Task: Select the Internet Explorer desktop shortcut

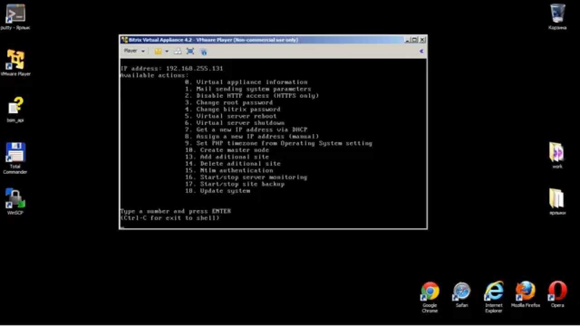Action: 493,297
